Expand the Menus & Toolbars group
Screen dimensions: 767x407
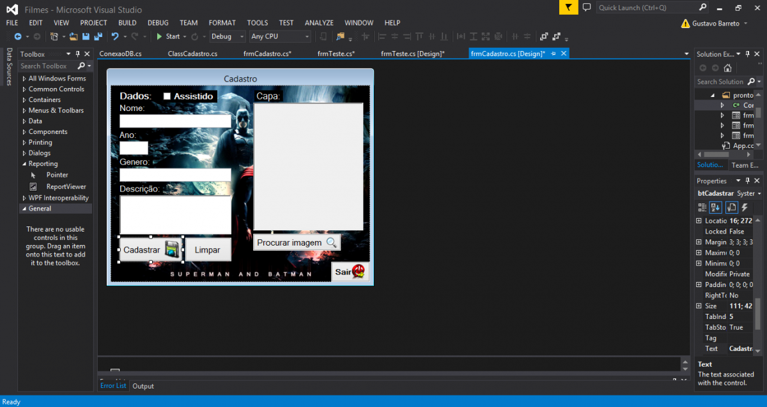[24, 110]
